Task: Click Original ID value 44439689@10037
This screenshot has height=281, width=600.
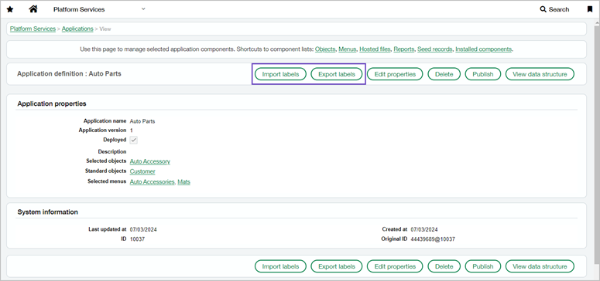Action: [433, 239]
